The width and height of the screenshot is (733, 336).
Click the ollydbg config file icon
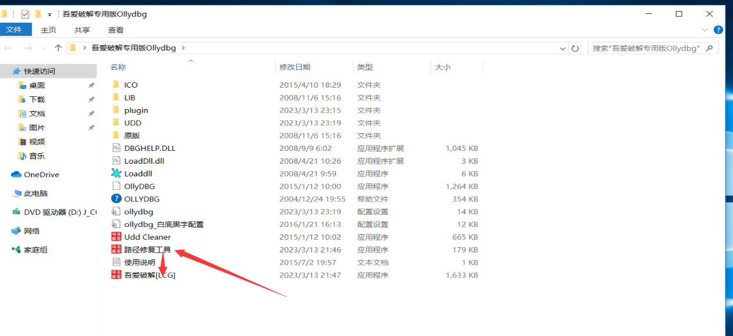(x=116, y=212)
